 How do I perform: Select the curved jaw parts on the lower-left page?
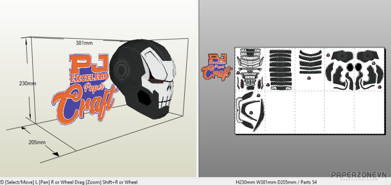(x=249, y=112)
